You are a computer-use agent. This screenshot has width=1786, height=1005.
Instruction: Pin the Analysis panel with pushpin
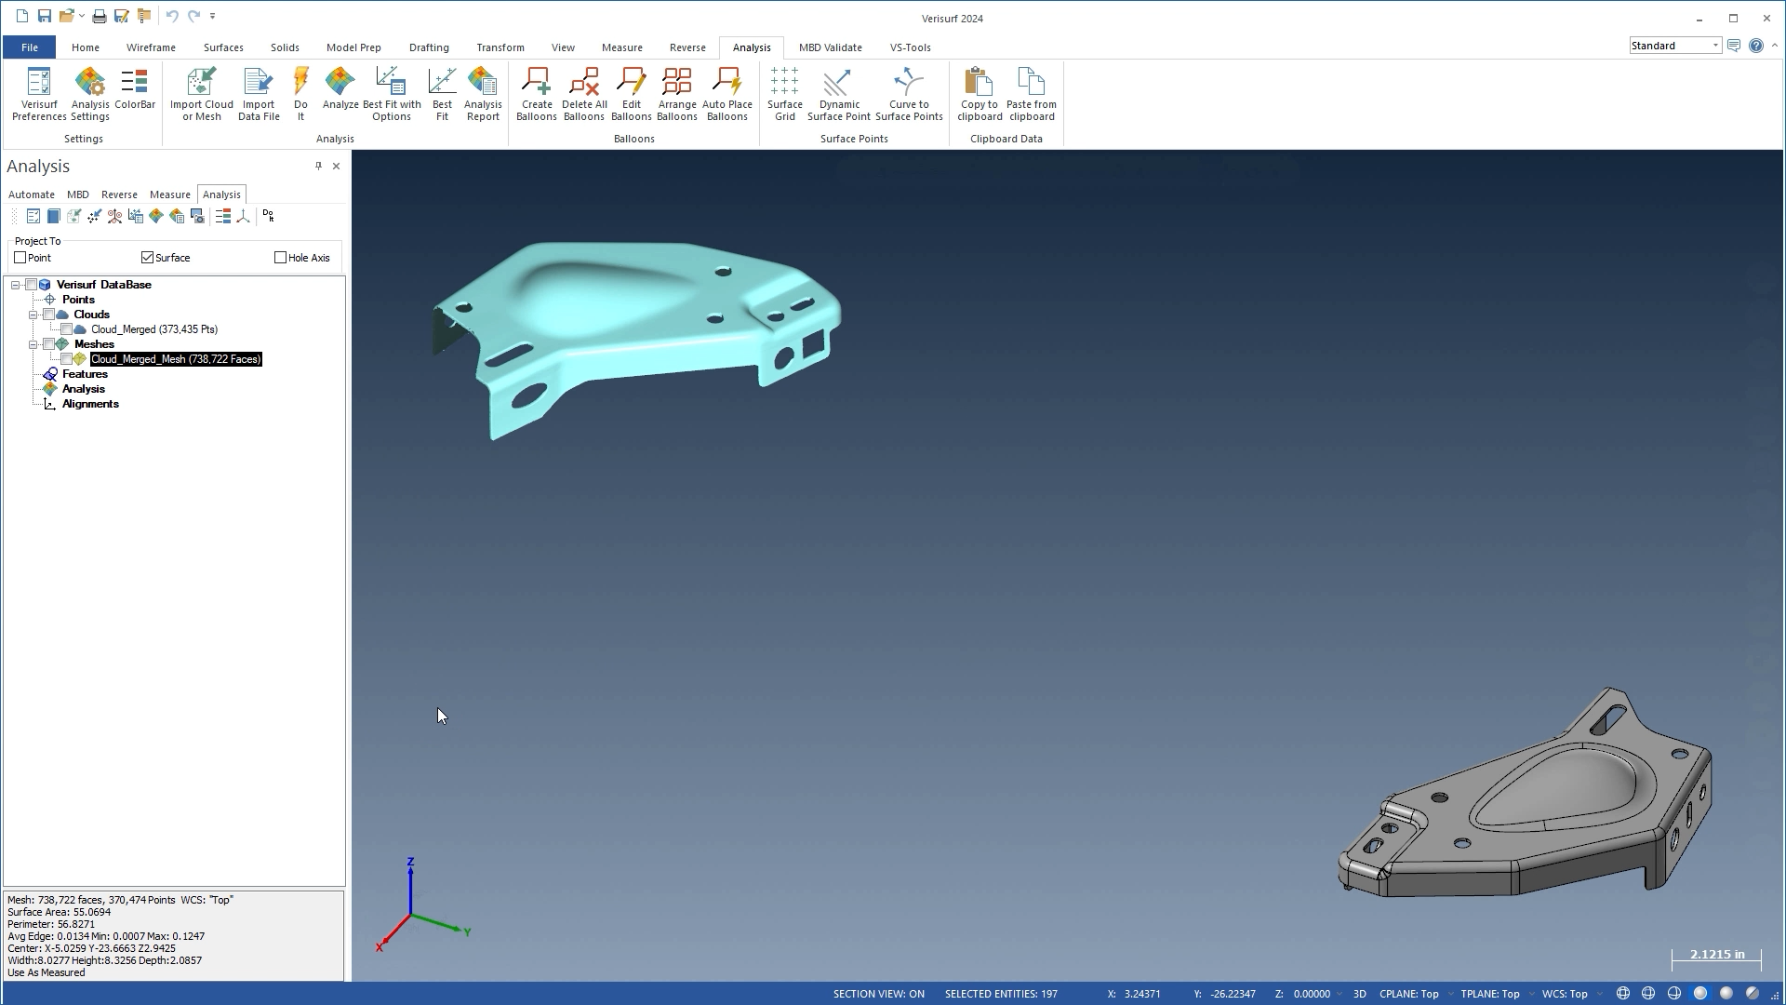(x=318, y=166)
